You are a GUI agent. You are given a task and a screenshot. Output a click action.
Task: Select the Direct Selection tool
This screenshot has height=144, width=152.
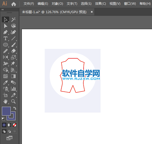6,26
